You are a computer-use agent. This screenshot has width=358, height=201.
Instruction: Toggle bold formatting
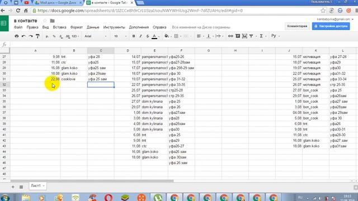click(x=134, y=36)
